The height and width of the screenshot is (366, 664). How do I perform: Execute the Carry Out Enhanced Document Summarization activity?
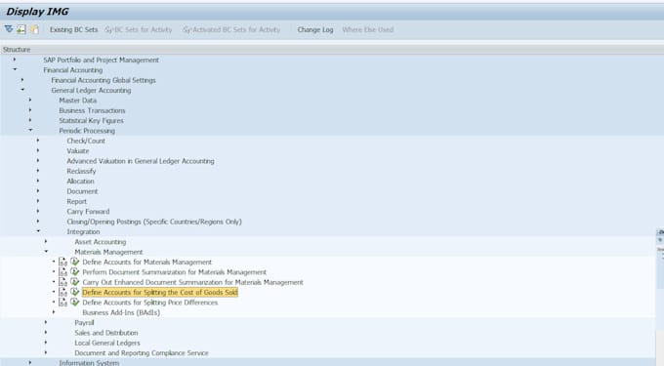[x=75, y=282]
